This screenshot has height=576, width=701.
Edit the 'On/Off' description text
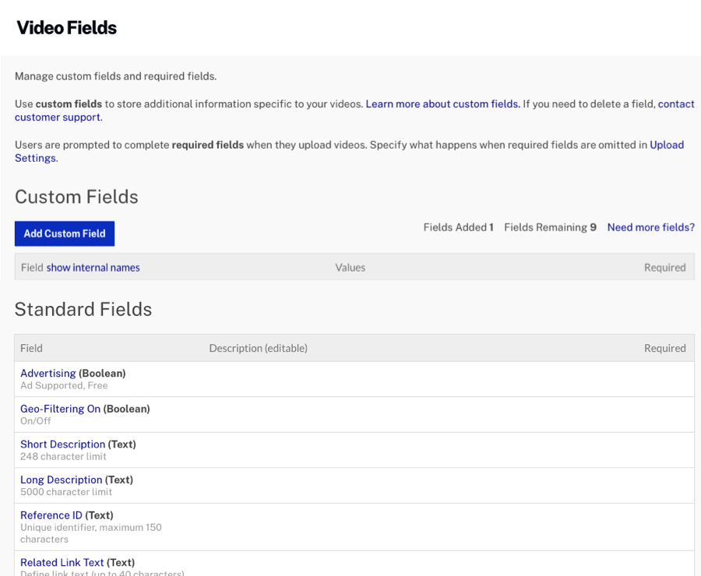point(33,420)
